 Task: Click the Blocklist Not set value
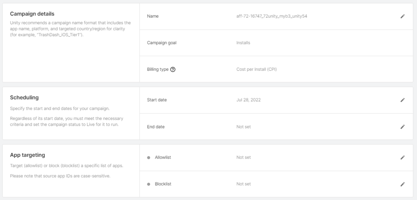point(243,184)
